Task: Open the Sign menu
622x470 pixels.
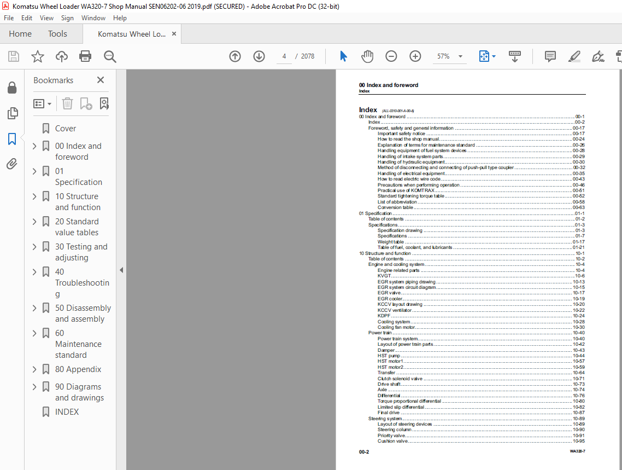Action: pos(67,18)
